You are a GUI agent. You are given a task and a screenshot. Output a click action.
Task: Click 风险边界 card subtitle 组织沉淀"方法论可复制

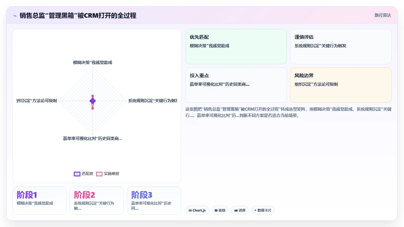tap(316, 84)
